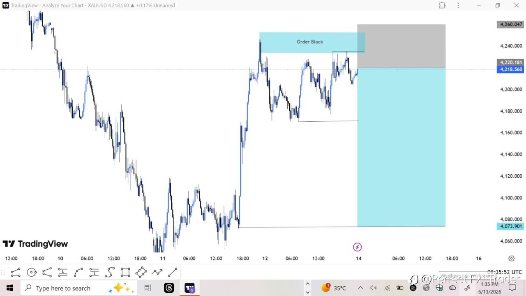Viewport: 526px width, 296px height.
Task: Open Threads app from taskbar
Action: click(169, 288)
